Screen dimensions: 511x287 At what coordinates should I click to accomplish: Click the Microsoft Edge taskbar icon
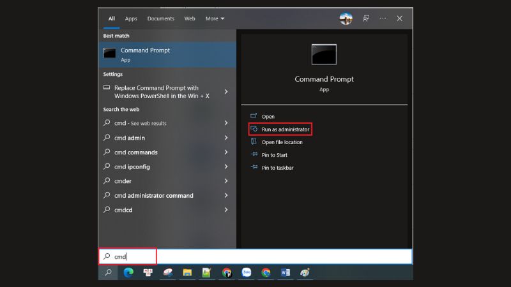(128, 272)
